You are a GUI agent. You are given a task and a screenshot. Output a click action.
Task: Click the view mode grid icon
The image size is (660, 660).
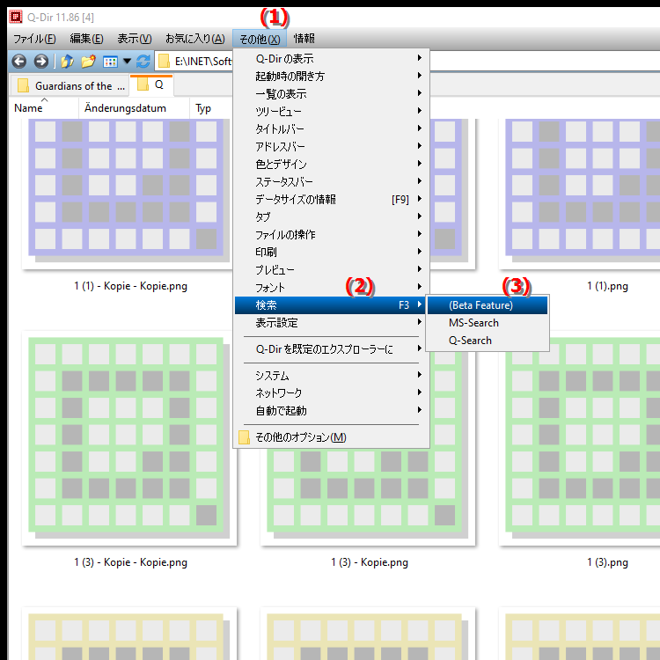click(110, 62)
